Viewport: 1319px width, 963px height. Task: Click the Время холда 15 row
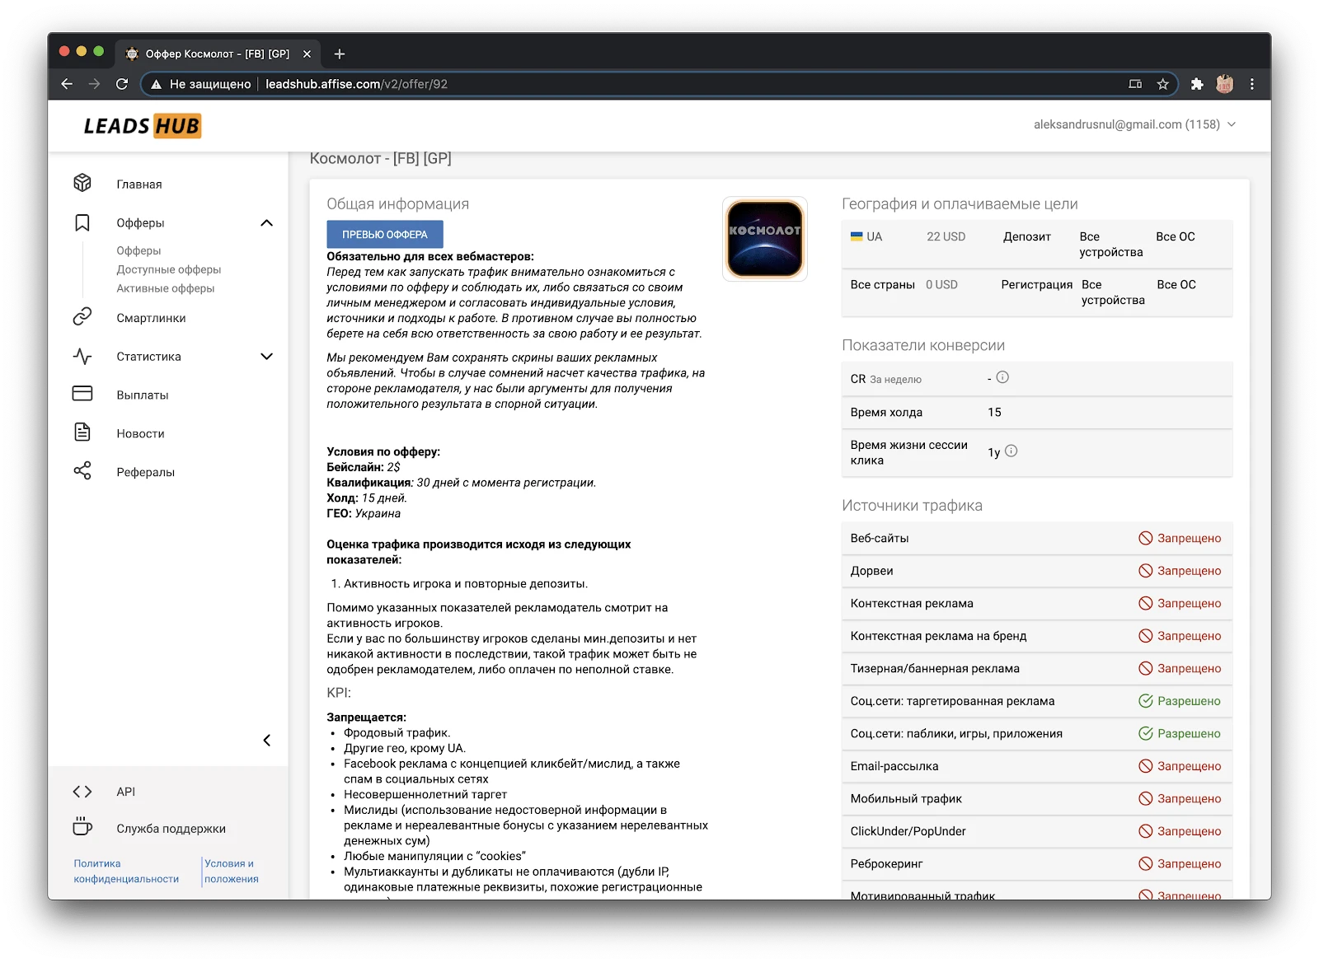click(x=1037, y=412)
